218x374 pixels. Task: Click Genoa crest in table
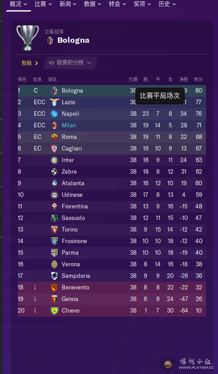(55, 299)
